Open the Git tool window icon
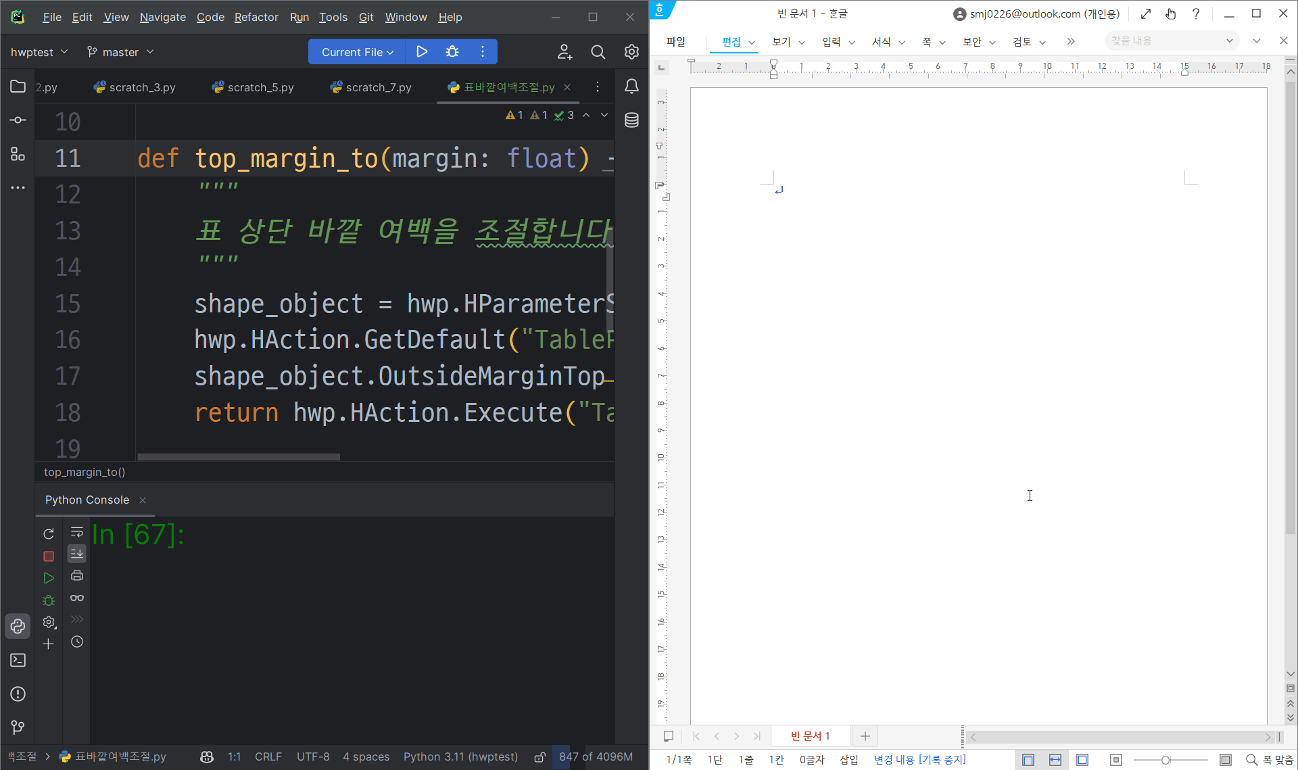The height and width of the screenshot is (770, 1298). (x=18, y=727)
